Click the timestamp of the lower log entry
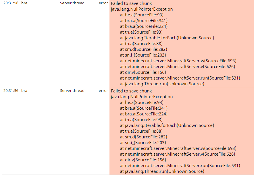This screenshot has height=176, width=254. click(11, 91)
